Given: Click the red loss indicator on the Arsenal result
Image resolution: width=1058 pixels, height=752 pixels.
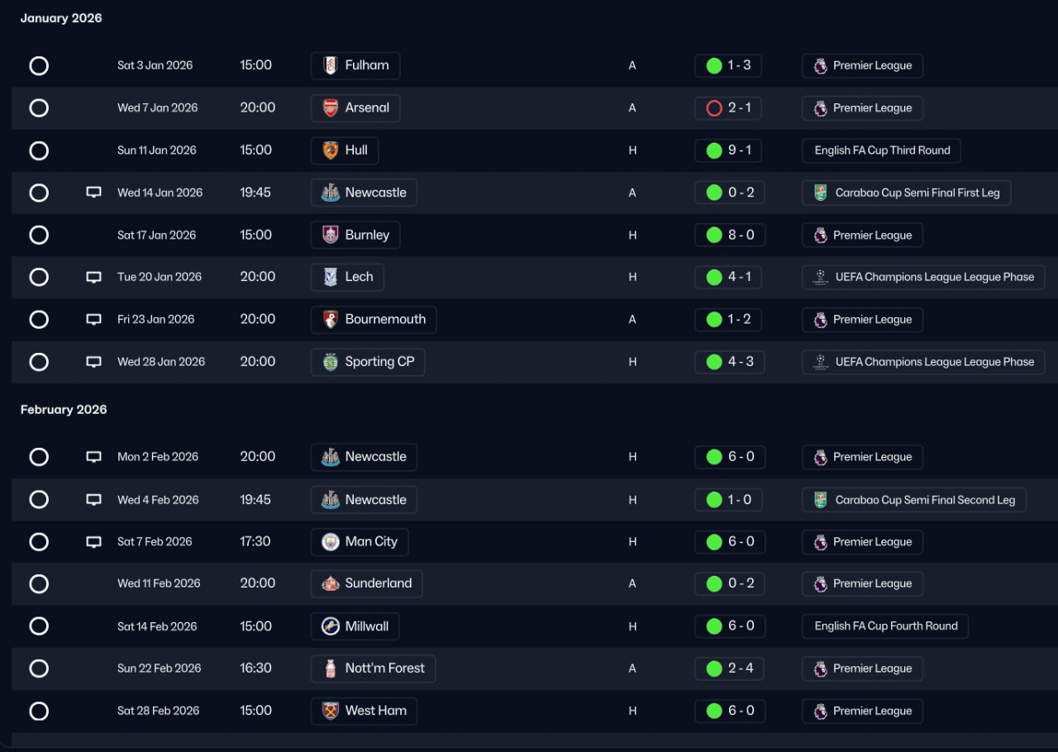Looking at the screenshot, I should 714,108.
